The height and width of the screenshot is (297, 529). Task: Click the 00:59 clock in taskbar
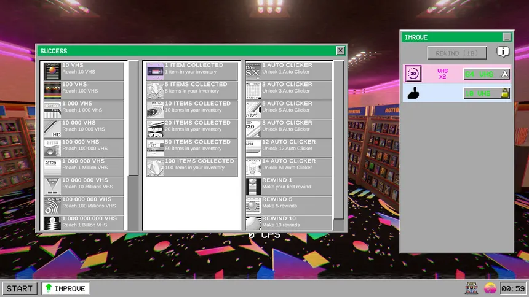coord(513,288)
